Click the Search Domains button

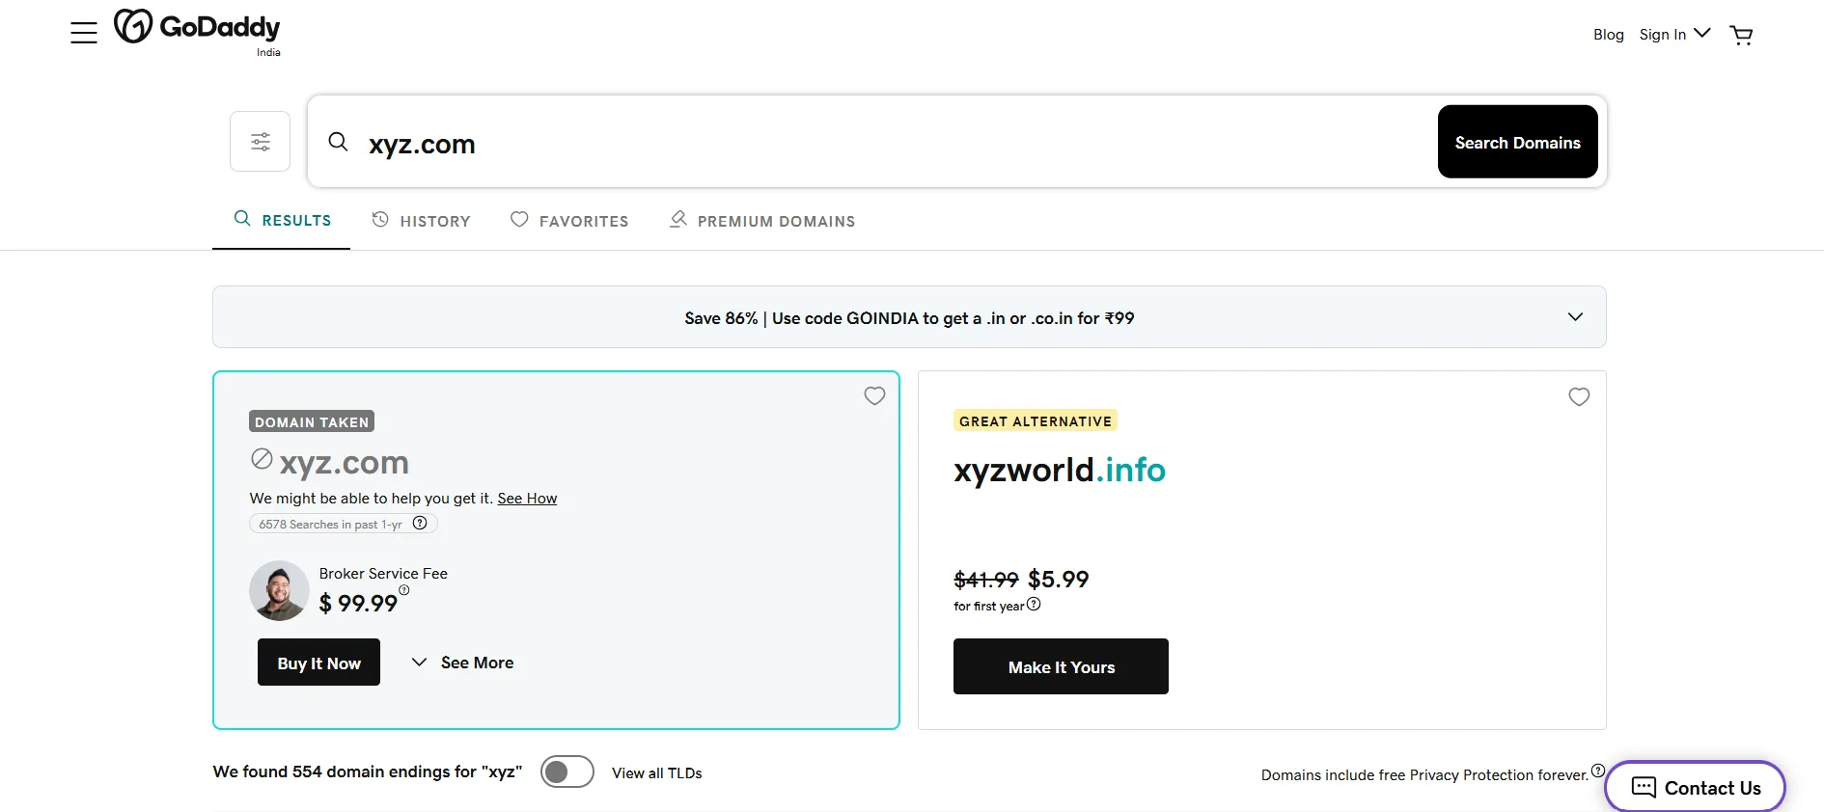[x=1517, y=142]
